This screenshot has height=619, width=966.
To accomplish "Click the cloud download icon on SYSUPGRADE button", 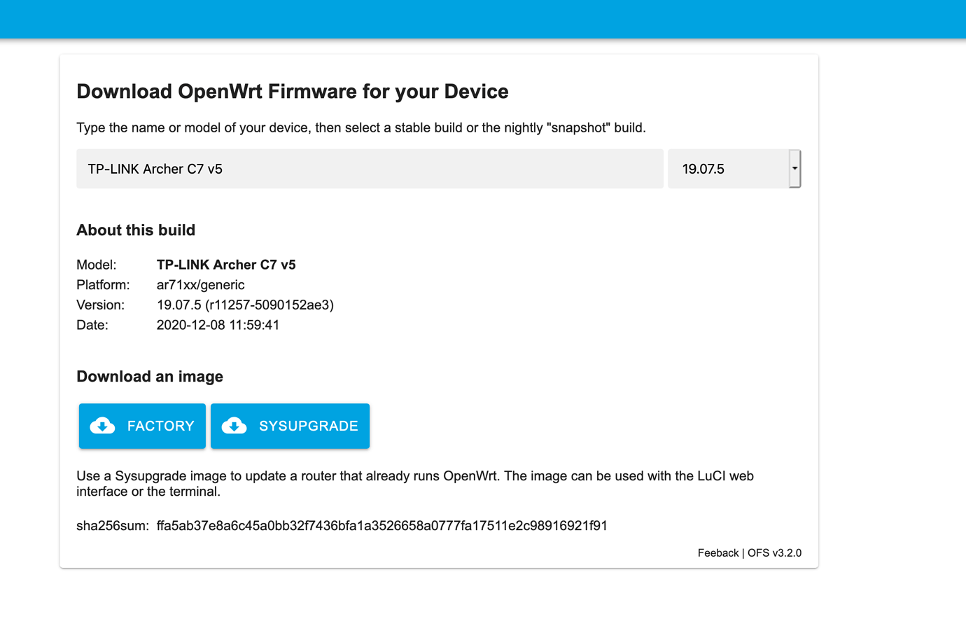I will tap(234, 426).
